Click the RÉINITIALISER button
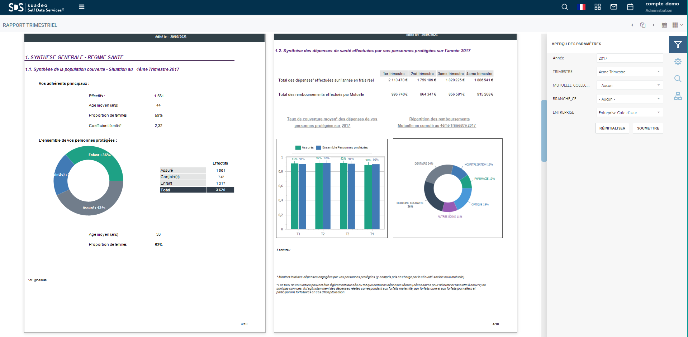Image resolution: width=688 pixels, height=337 pixels. coord(612,128)
